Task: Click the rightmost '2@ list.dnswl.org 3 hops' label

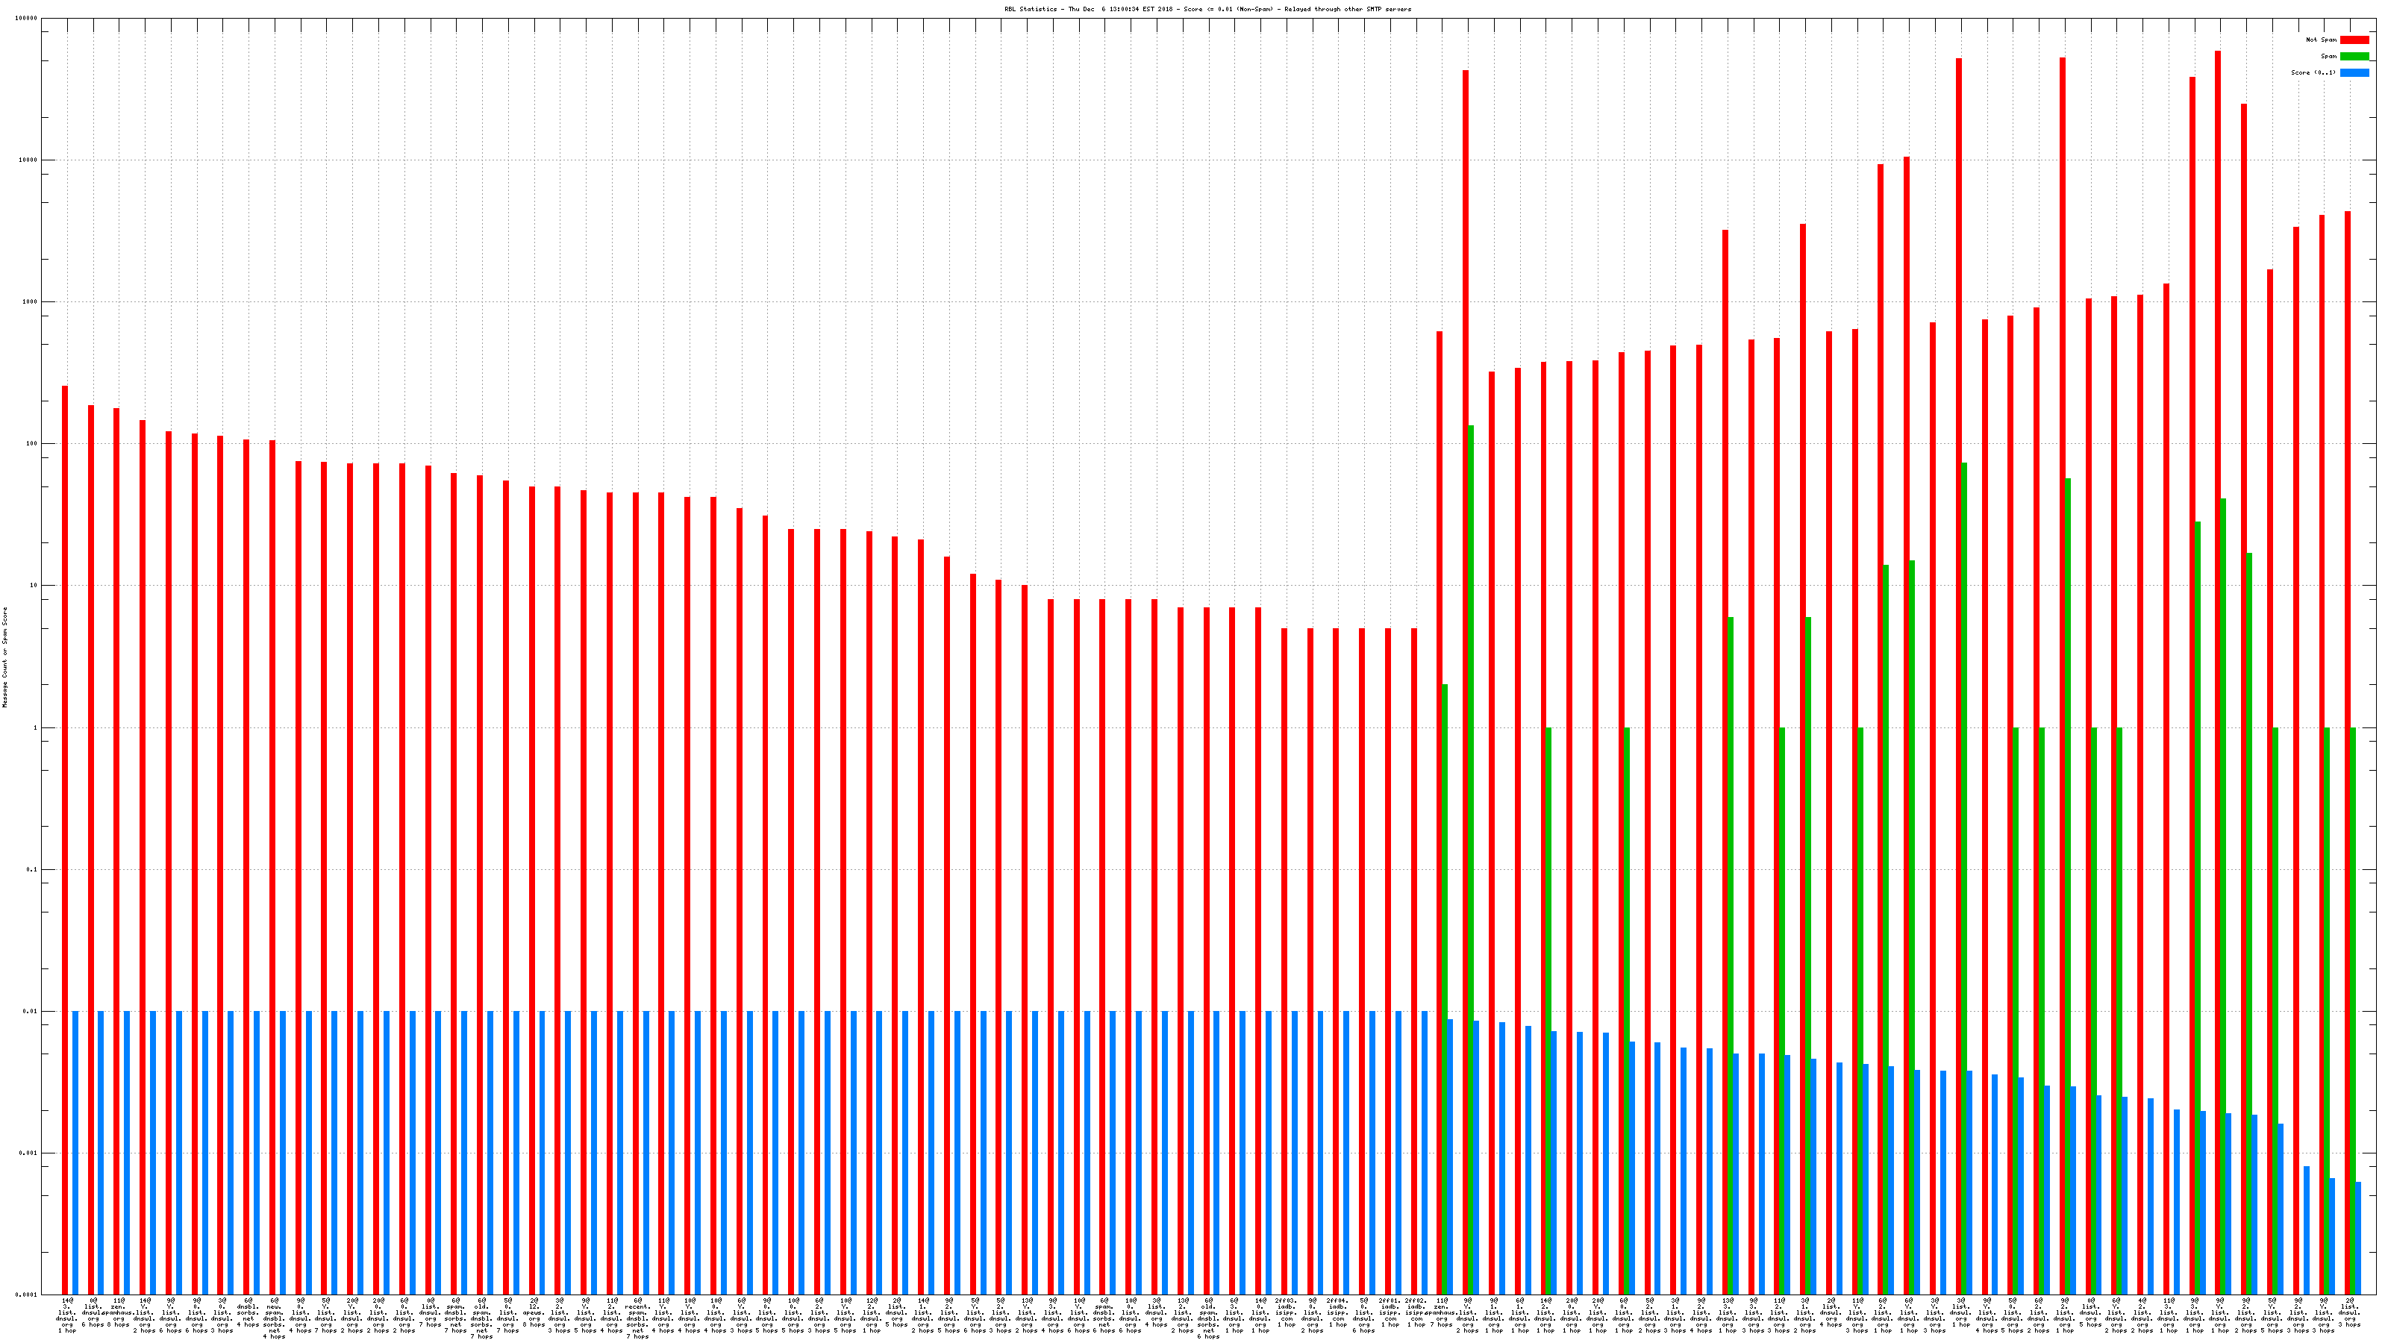Action: pos(2350,1312)
